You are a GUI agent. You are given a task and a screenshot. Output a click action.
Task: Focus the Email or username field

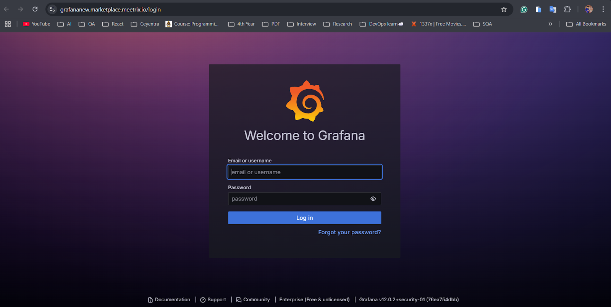point(305,172)
